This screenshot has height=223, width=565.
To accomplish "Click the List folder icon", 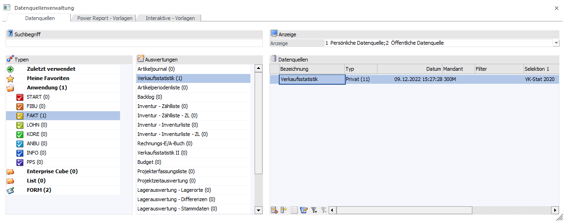I will click(x=10, y=181).
